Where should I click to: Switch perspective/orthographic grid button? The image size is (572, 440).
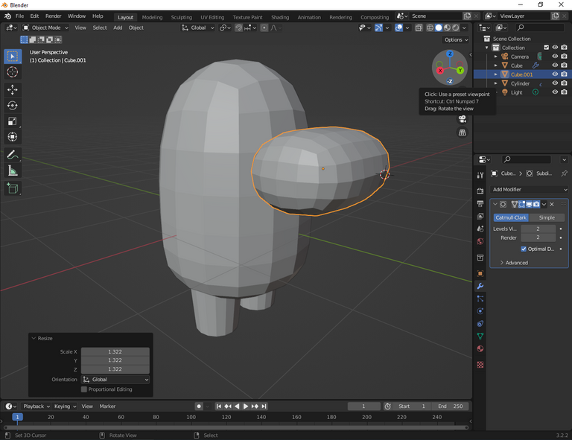point(463,133)
